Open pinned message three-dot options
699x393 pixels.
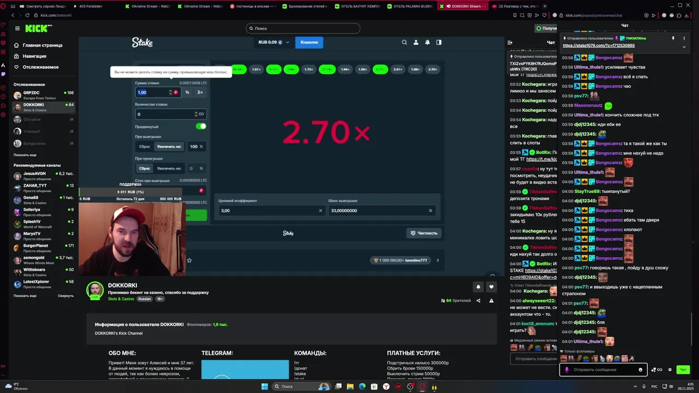(684, 38)
